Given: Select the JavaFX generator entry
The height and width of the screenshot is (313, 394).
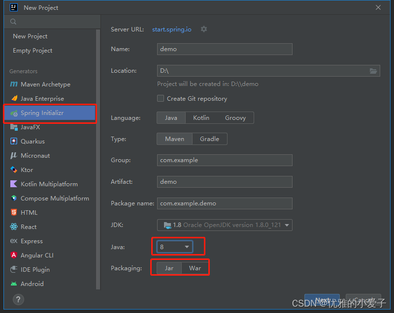Looking at the screenshot, I should coord(50,127).
